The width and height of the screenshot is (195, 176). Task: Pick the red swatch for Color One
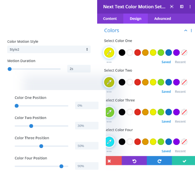(x=137, y=52)
